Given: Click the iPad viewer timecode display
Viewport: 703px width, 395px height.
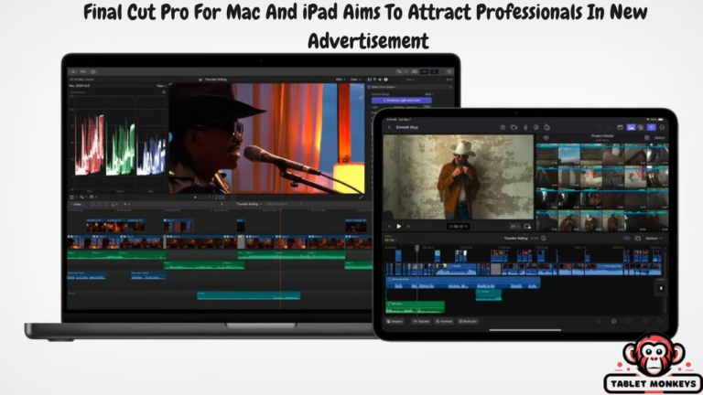Looking at the screenshot, I should [x=458, y=227].
